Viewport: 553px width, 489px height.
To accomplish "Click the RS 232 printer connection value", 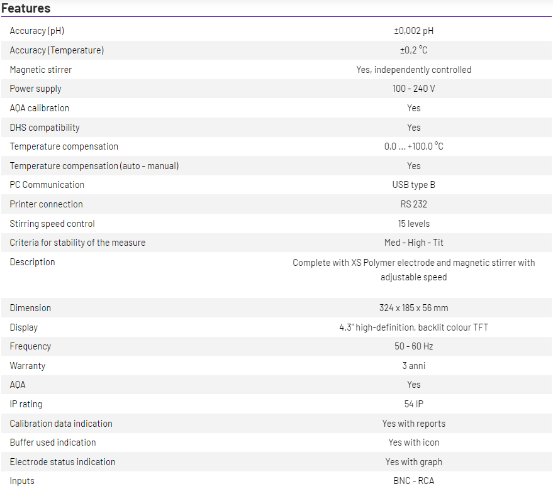I will pyautogui.click(x=413, y=204).
